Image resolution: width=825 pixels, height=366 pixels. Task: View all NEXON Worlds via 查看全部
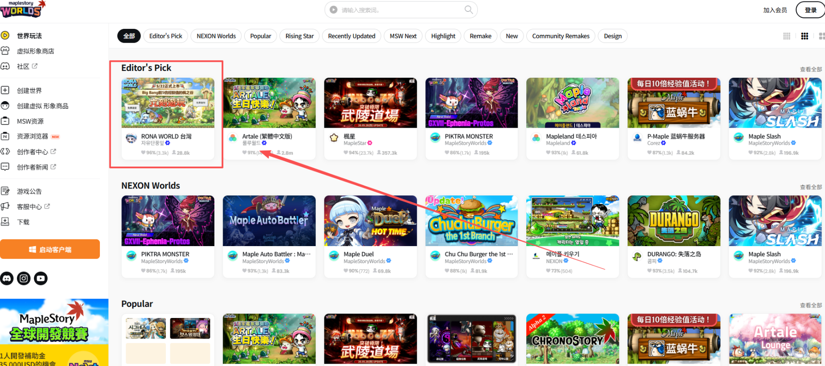click(x=811, y=187)
